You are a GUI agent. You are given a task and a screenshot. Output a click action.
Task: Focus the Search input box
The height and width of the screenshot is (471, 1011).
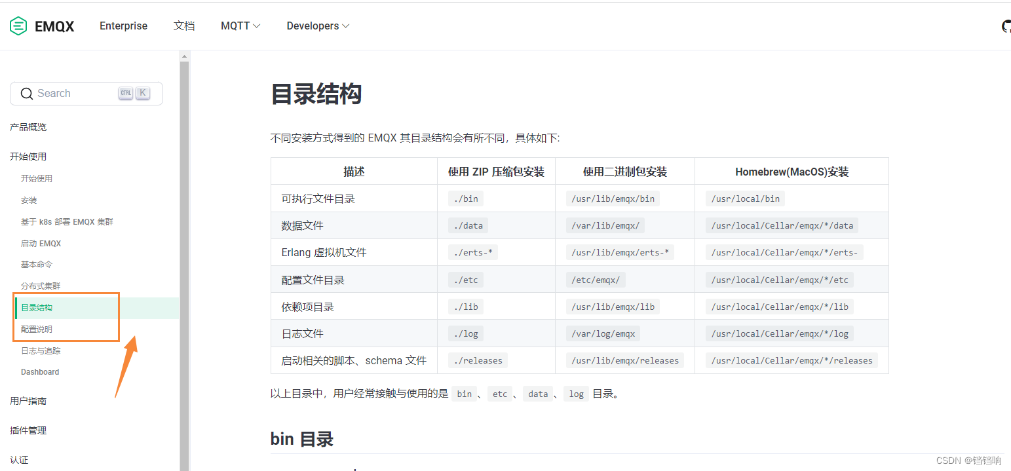pos(86,94)
